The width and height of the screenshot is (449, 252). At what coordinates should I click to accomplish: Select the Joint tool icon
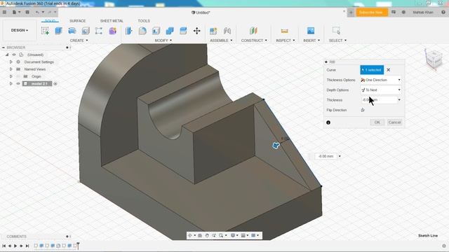click(x=227, y=31)
